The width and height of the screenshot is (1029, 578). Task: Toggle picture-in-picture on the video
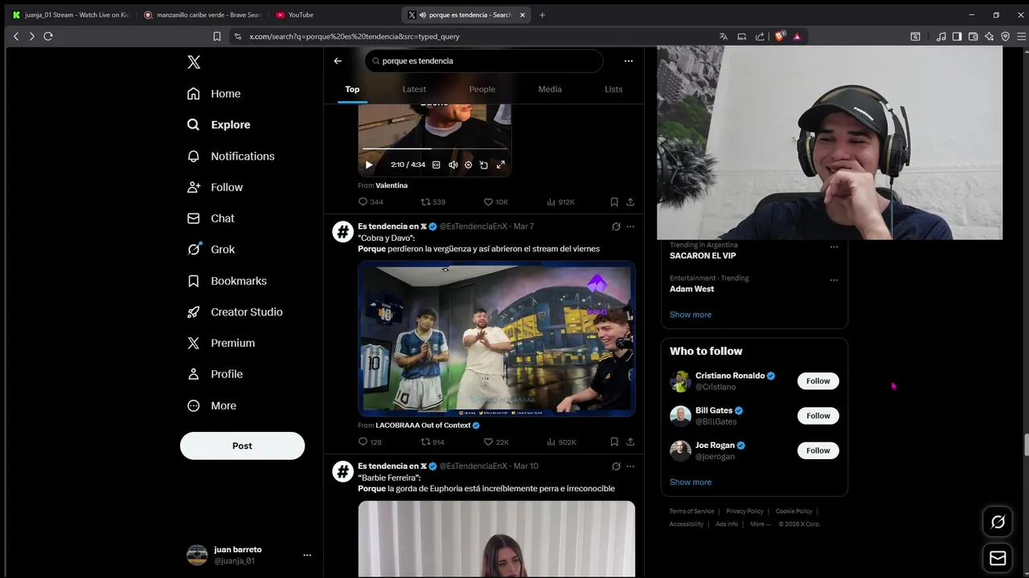484,165
